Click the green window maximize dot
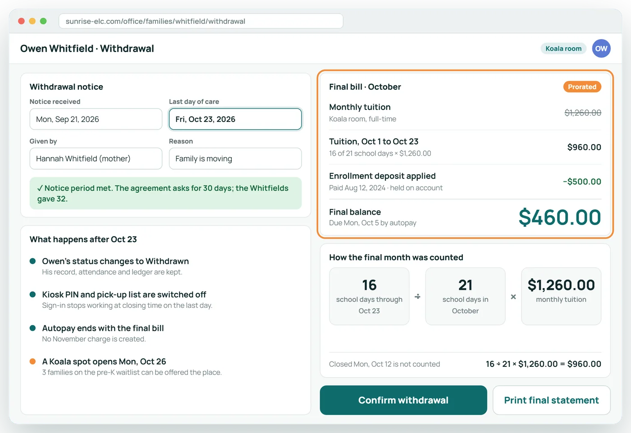Image resolution: width=631 pixels, height=433 pixels. click(x=43, y=21)
